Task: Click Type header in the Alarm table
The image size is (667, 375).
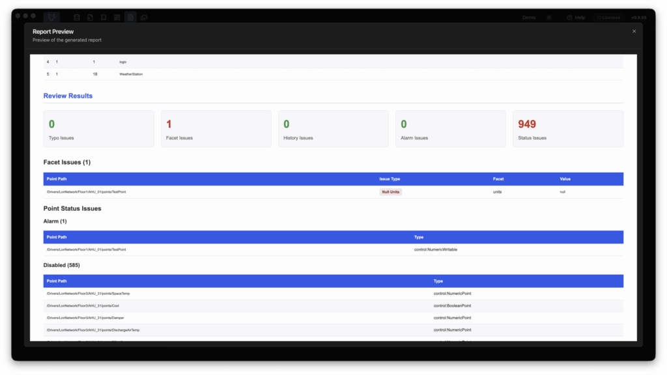Action: tap(419, 237)
